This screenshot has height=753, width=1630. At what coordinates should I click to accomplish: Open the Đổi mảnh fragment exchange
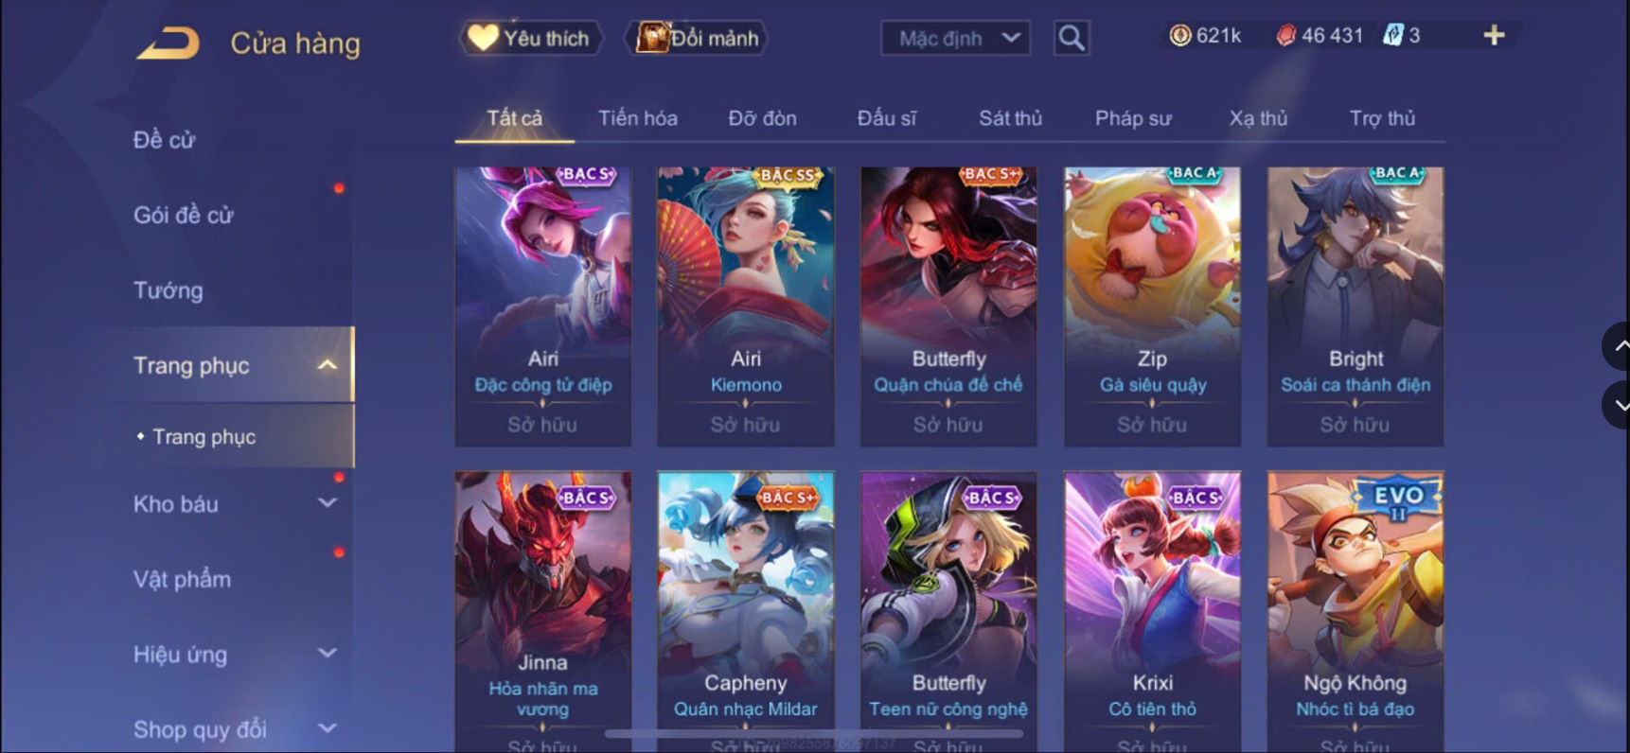(697, 38)
